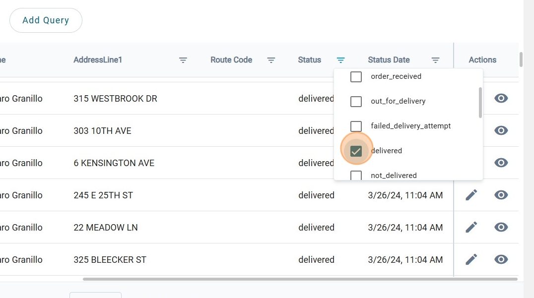Open view icon for 6 KENSINGTON AVE

(x=501, y=163)
